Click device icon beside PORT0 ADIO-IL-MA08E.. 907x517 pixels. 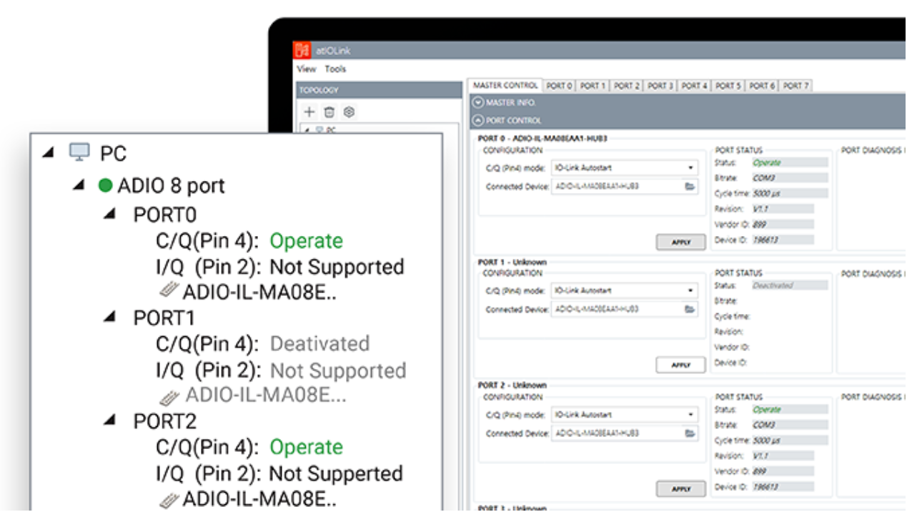coord(169,290)
